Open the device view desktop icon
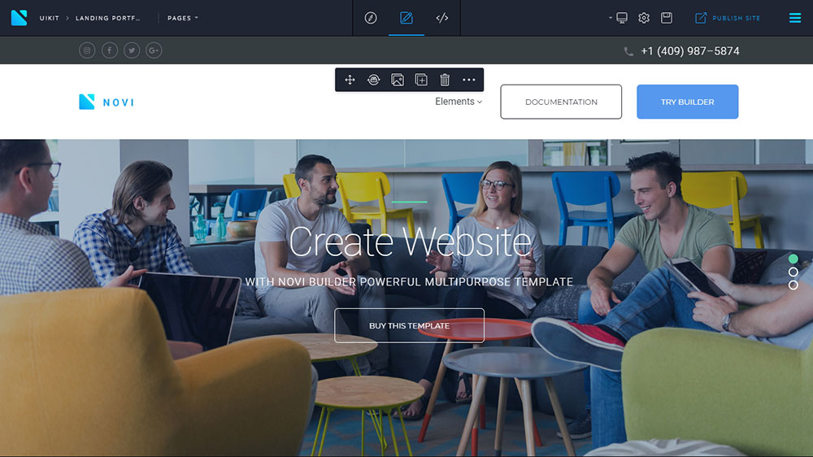This screenshot has width=813, height=457. 622,18
